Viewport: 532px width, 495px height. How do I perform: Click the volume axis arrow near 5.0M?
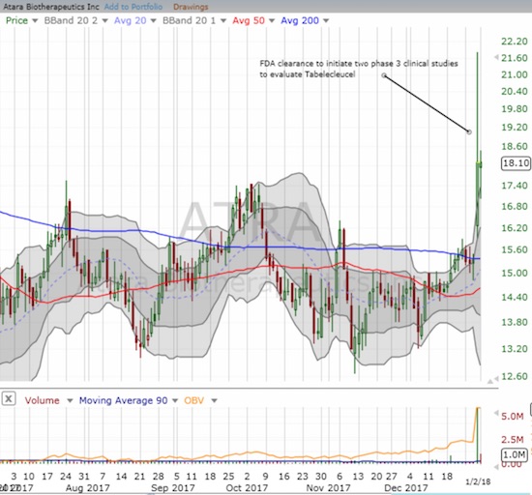(x=496, y=413)
